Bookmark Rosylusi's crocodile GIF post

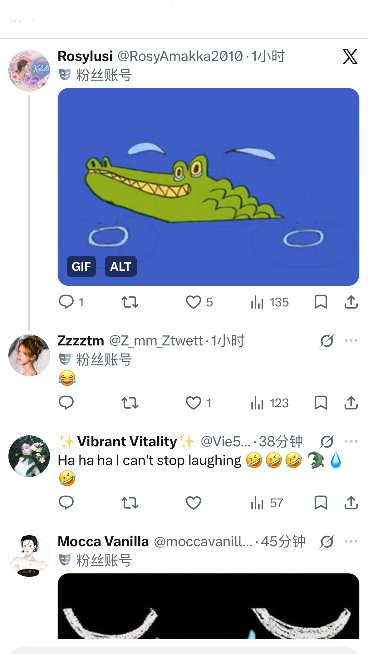[321, 302]
